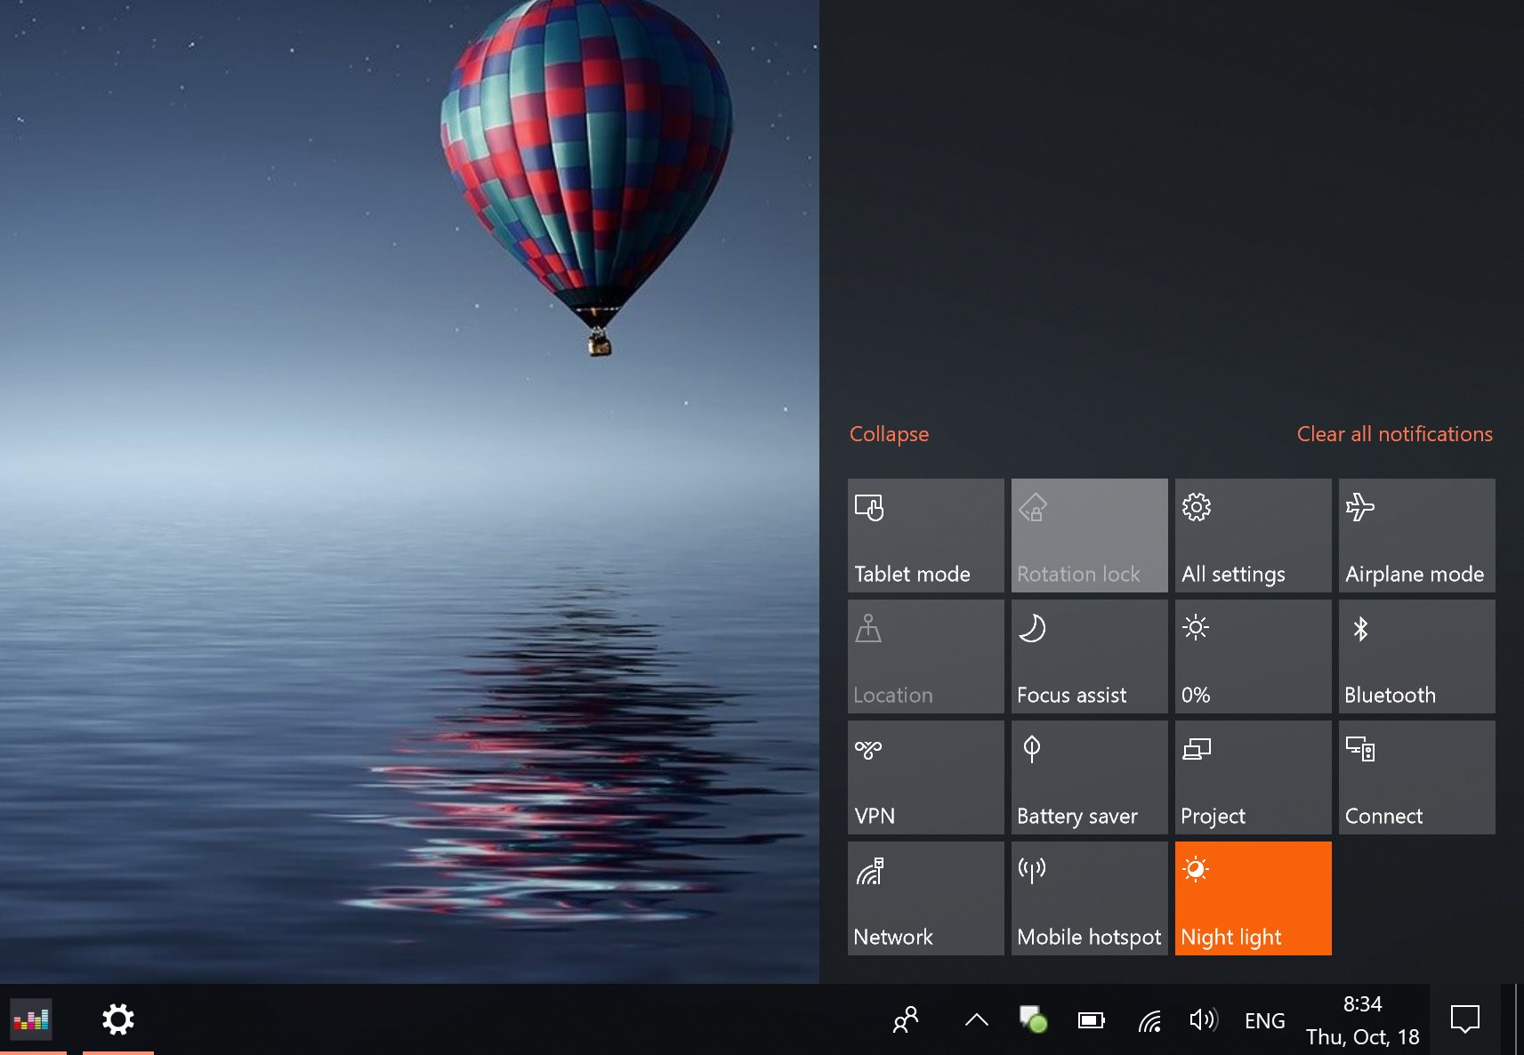Image resolution: width=1524 pixels, height=1055 pixels.
Task: Click the ENG input language indicator
Action: point(1264,1020)
